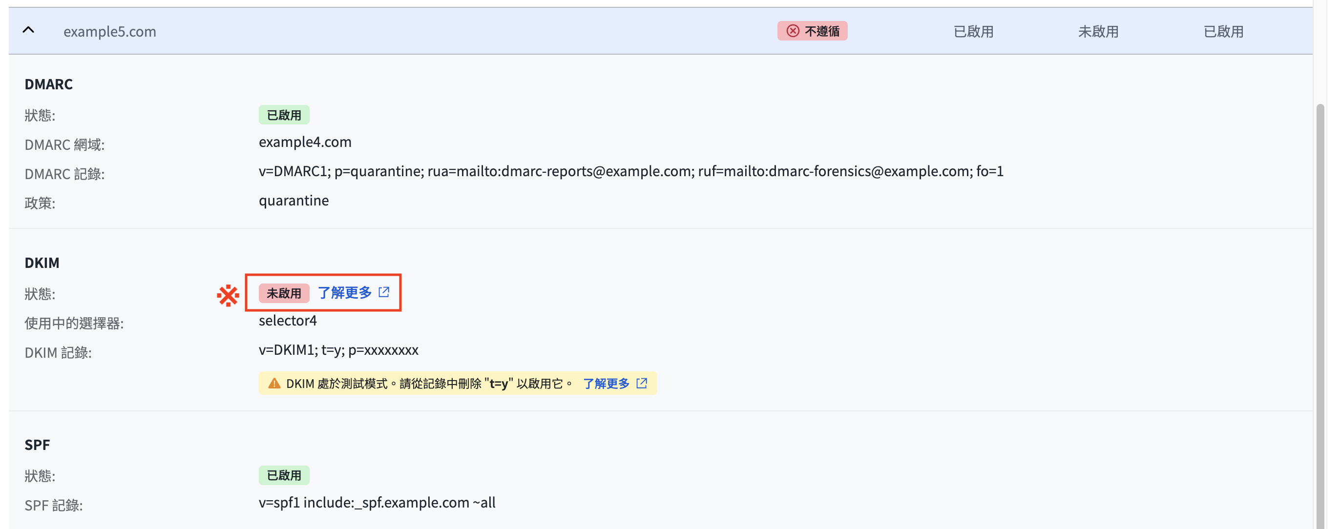Image resolution: width=1340 pixels, height=529 pixels.
Task: Click the v=DKIM1; t=y; record text
Action: tap(338, 350)
